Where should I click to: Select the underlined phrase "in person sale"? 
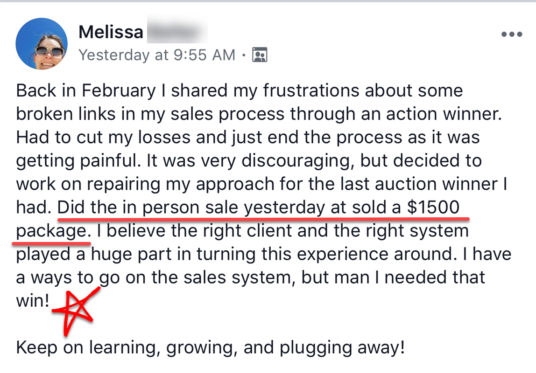[181, 207]
